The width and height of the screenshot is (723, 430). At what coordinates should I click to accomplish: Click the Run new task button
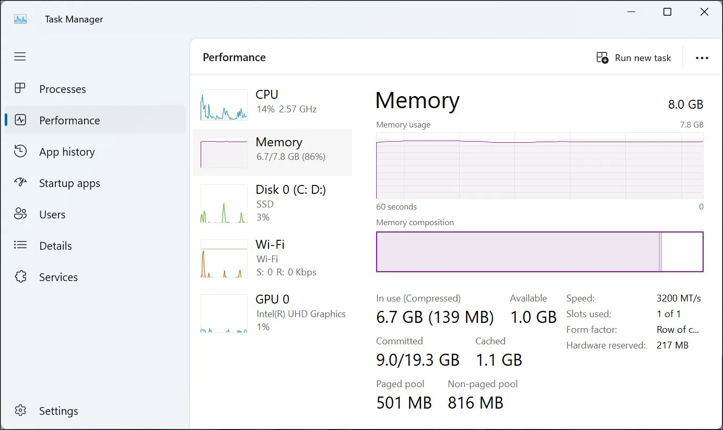click(x=634, y=57)
